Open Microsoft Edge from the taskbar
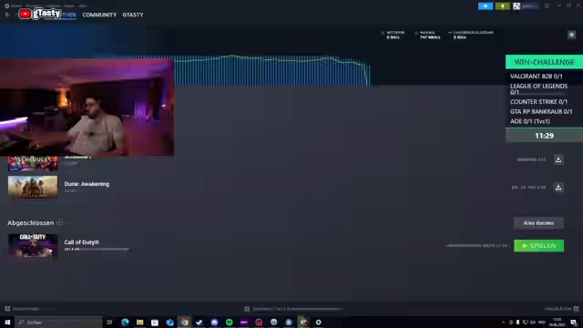 click(x=125, y=322)
